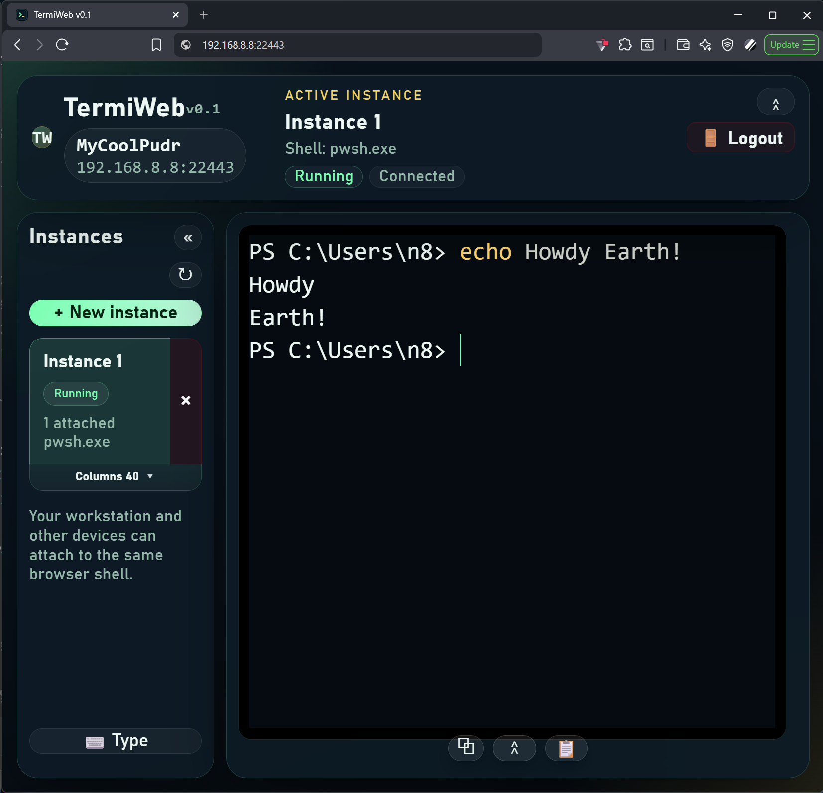The height and width of the screenshot is (793, 823).
Task: Close Instance 1 with the X button
Action: [x=186, y=400]
